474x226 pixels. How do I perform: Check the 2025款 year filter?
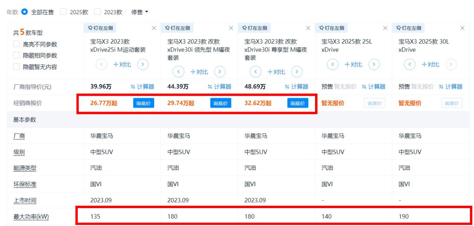(64, 12)
